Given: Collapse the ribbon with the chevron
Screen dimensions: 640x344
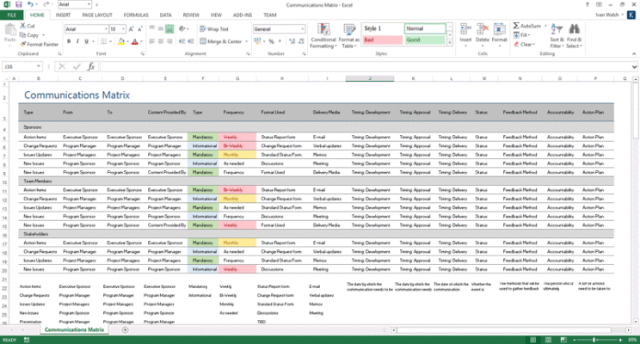Looking at the screenshot, I should 634,53.
